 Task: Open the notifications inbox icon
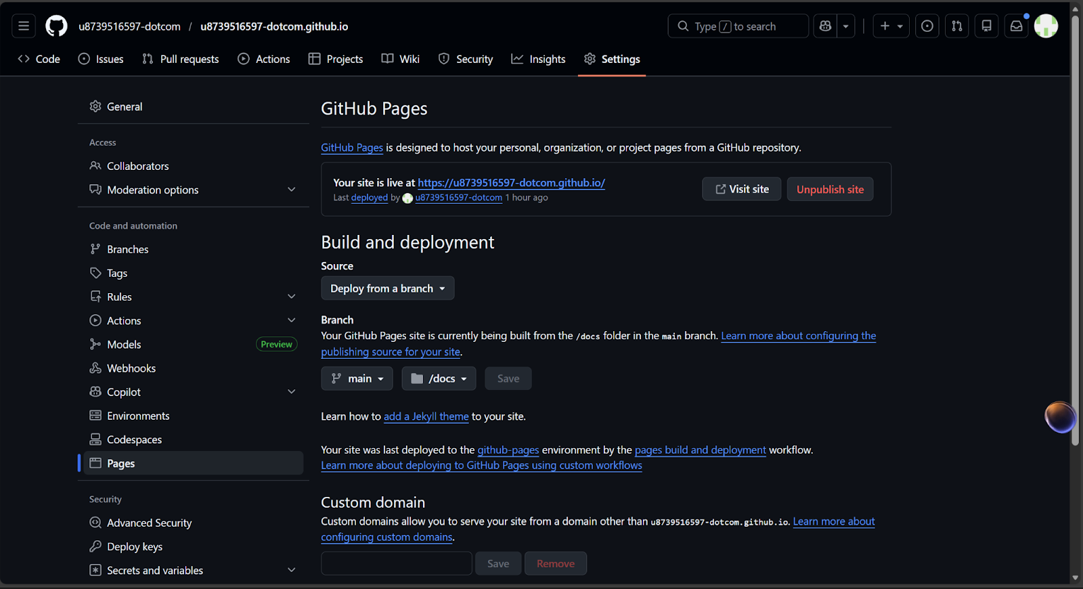[x=1016, y=26]
